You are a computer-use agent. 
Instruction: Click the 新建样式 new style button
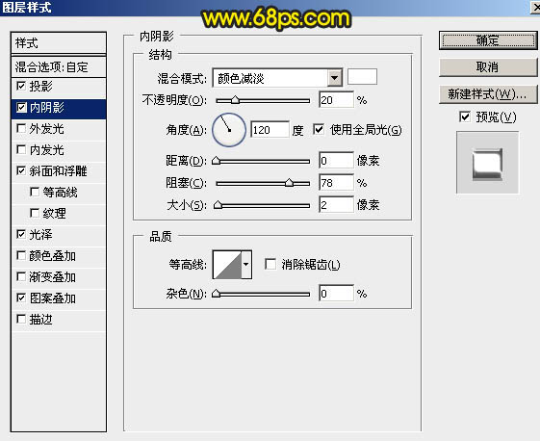point(488,94)
